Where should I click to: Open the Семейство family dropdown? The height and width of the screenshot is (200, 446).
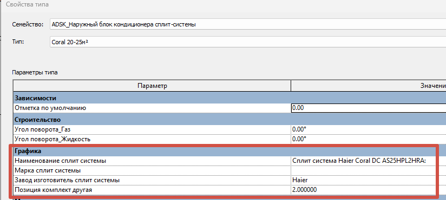pyautogui.click(x=247, y=24)
